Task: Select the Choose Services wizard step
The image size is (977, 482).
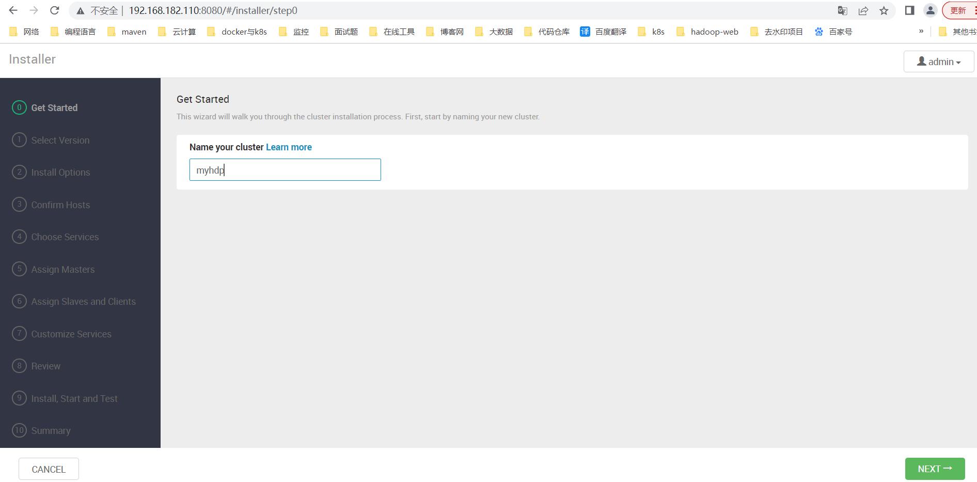Action: (55, 237)
